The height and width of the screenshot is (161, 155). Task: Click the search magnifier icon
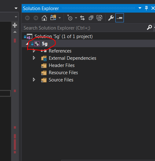pos(149,28)
